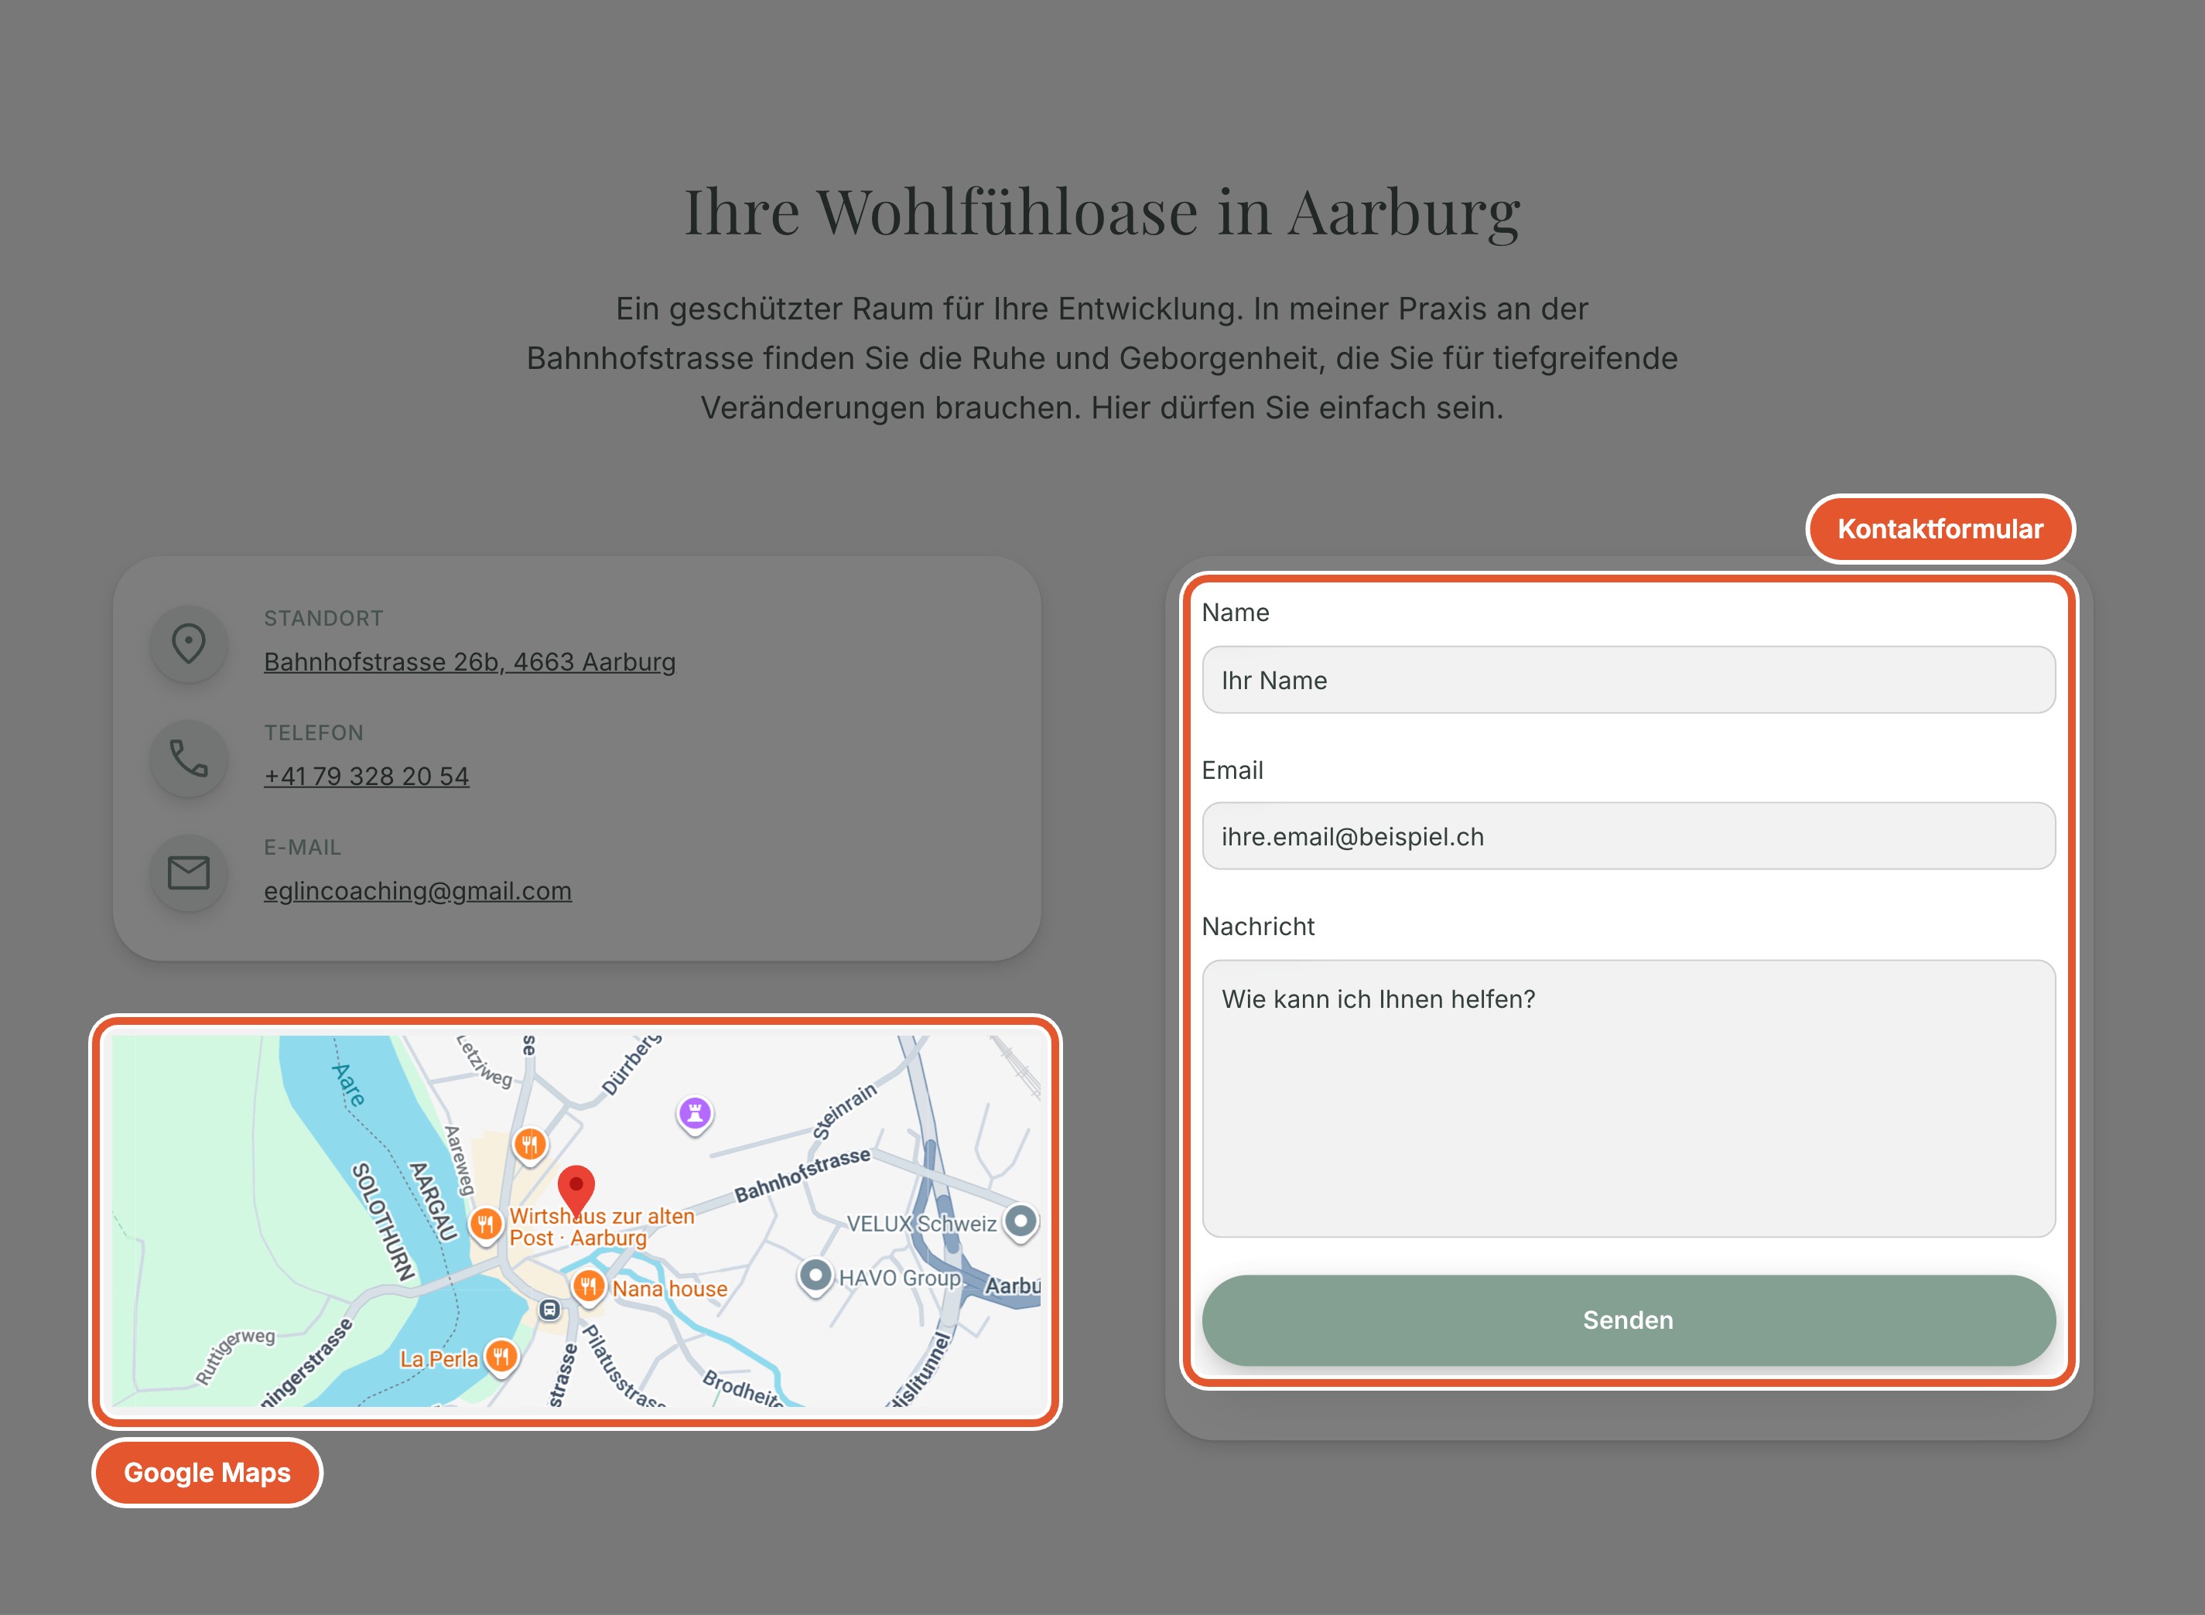Click the restaurant marker for Nana house

coord(588,1286)
